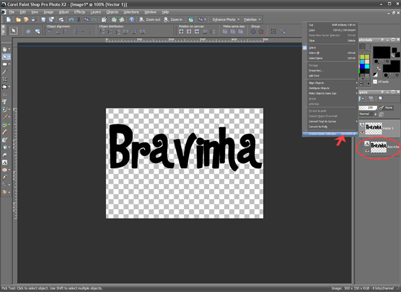401x292 pixels.
Task: Toggle the All tools checkbox
Action: tap(375, 81)
